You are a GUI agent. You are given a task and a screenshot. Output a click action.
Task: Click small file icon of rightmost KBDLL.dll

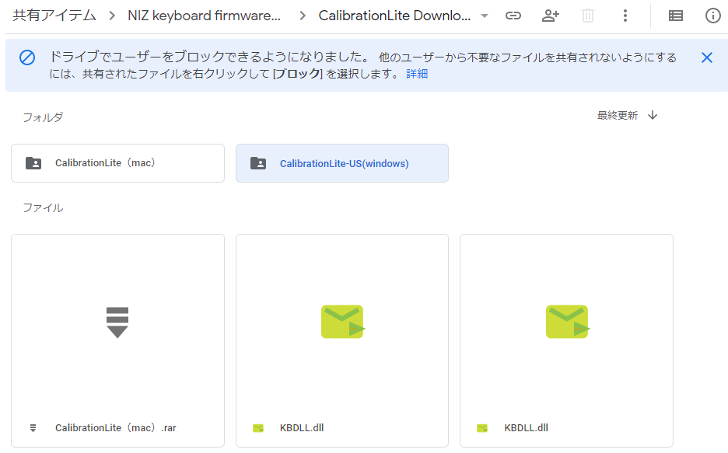pyautogui.click(x=482, y=428)
